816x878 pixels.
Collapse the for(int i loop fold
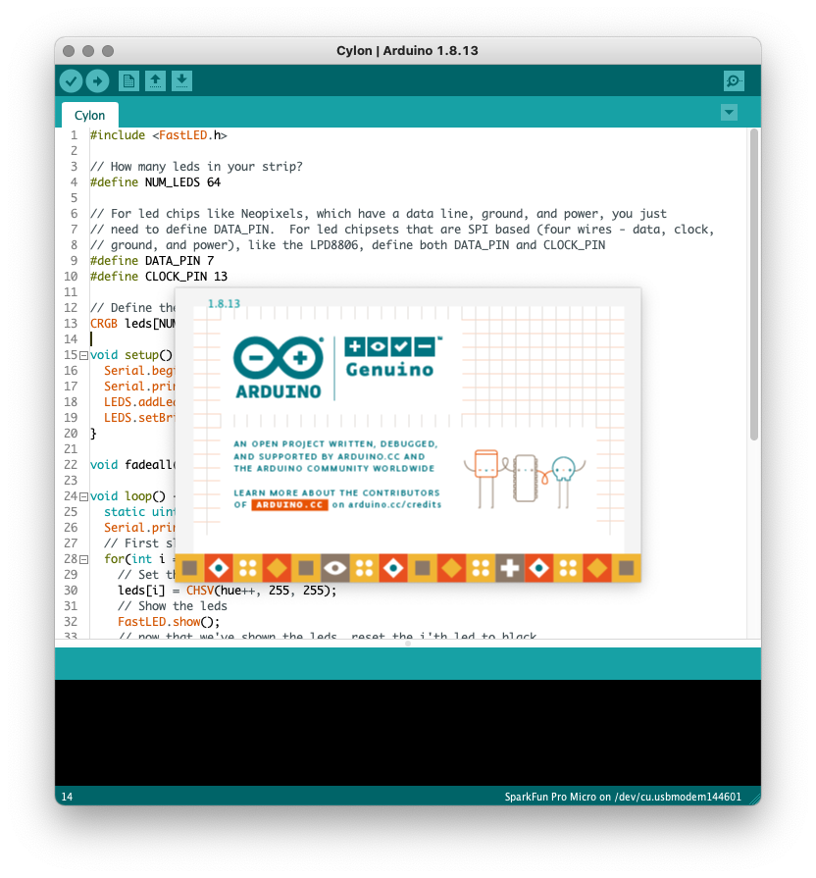84,559
